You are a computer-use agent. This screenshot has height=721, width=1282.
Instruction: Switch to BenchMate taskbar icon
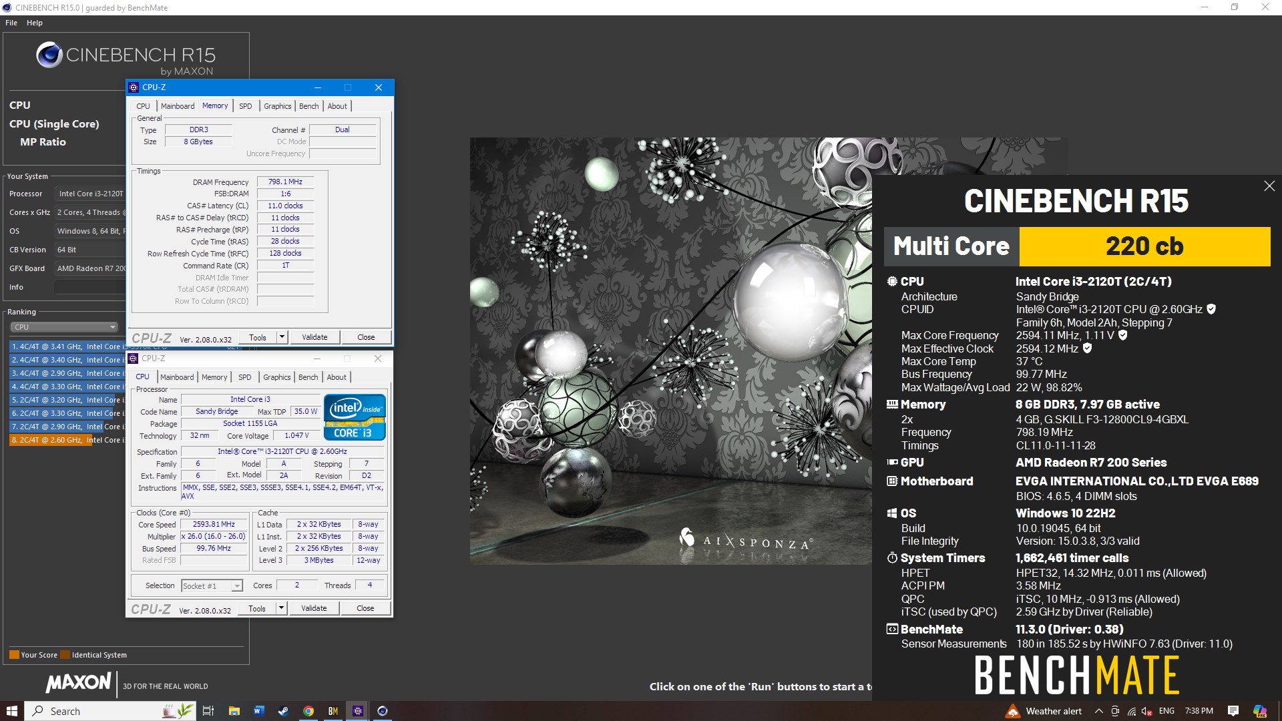tap(333, 711)
